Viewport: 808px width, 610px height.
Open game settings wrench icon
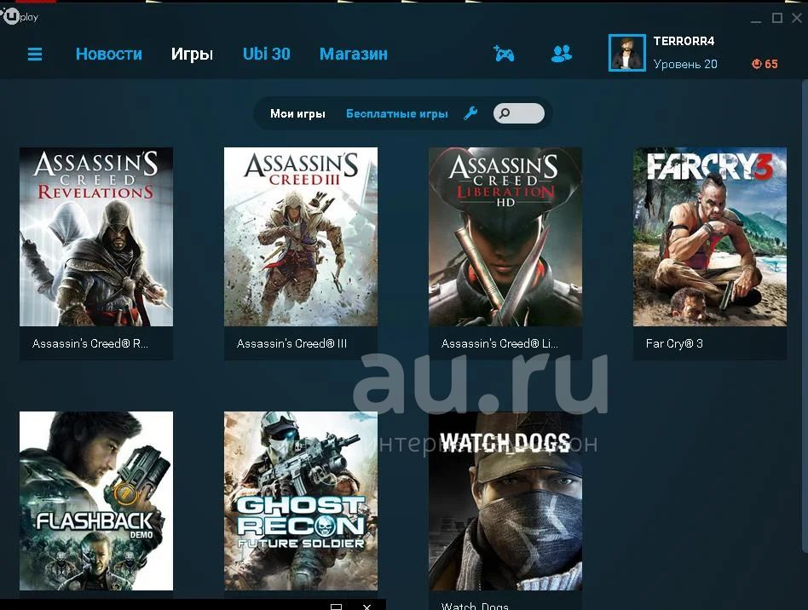point(470,113)
